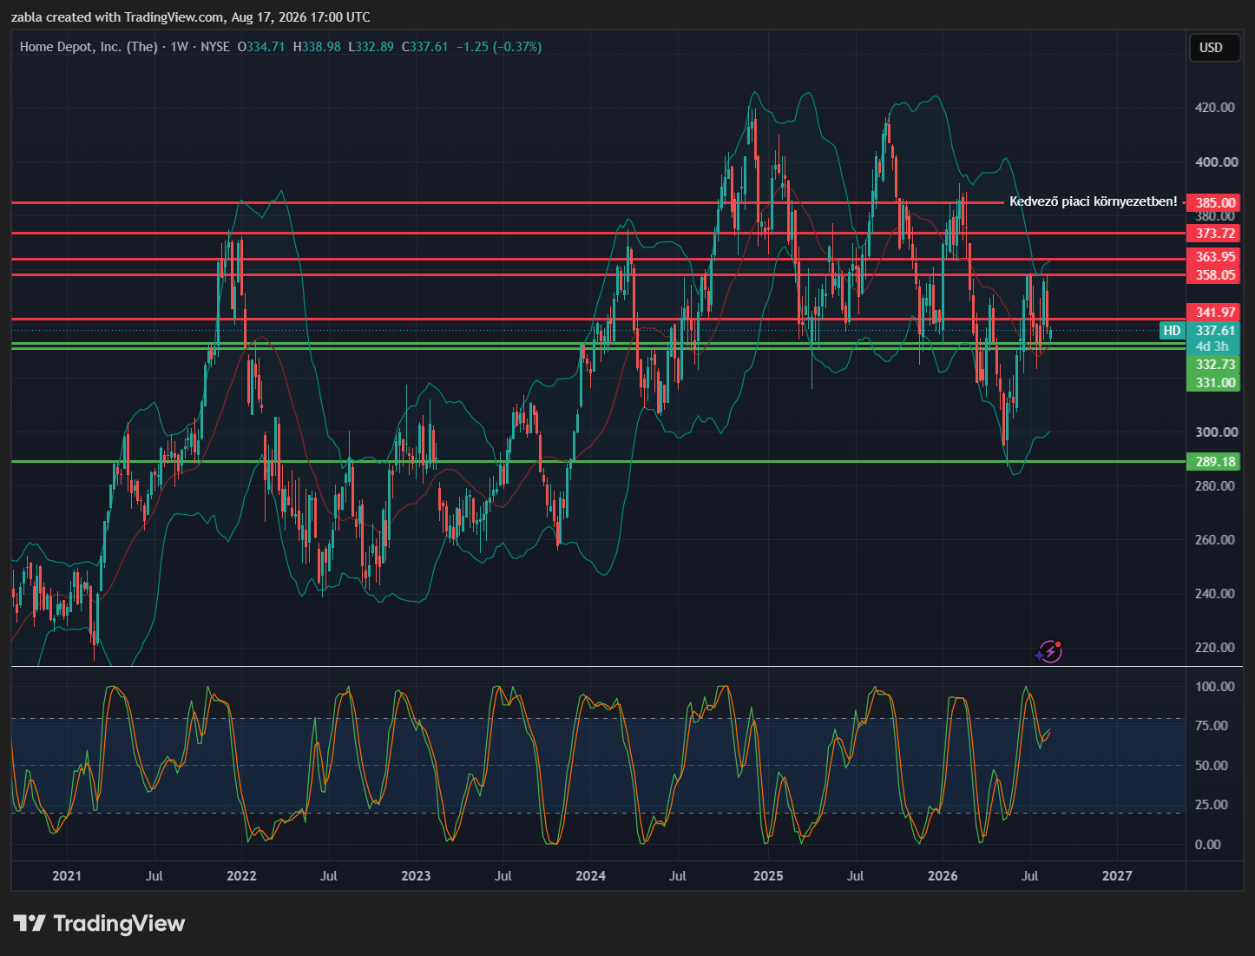Click the 2022 label on time axis
The width and height of the screenshot is (1255, 956).
point(241,875)
